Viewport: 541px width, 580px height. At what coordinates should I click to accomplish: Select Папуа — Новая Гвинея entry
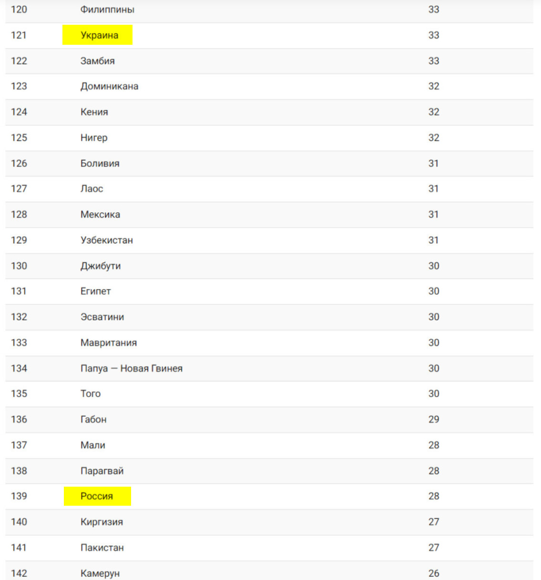[132, 368]
